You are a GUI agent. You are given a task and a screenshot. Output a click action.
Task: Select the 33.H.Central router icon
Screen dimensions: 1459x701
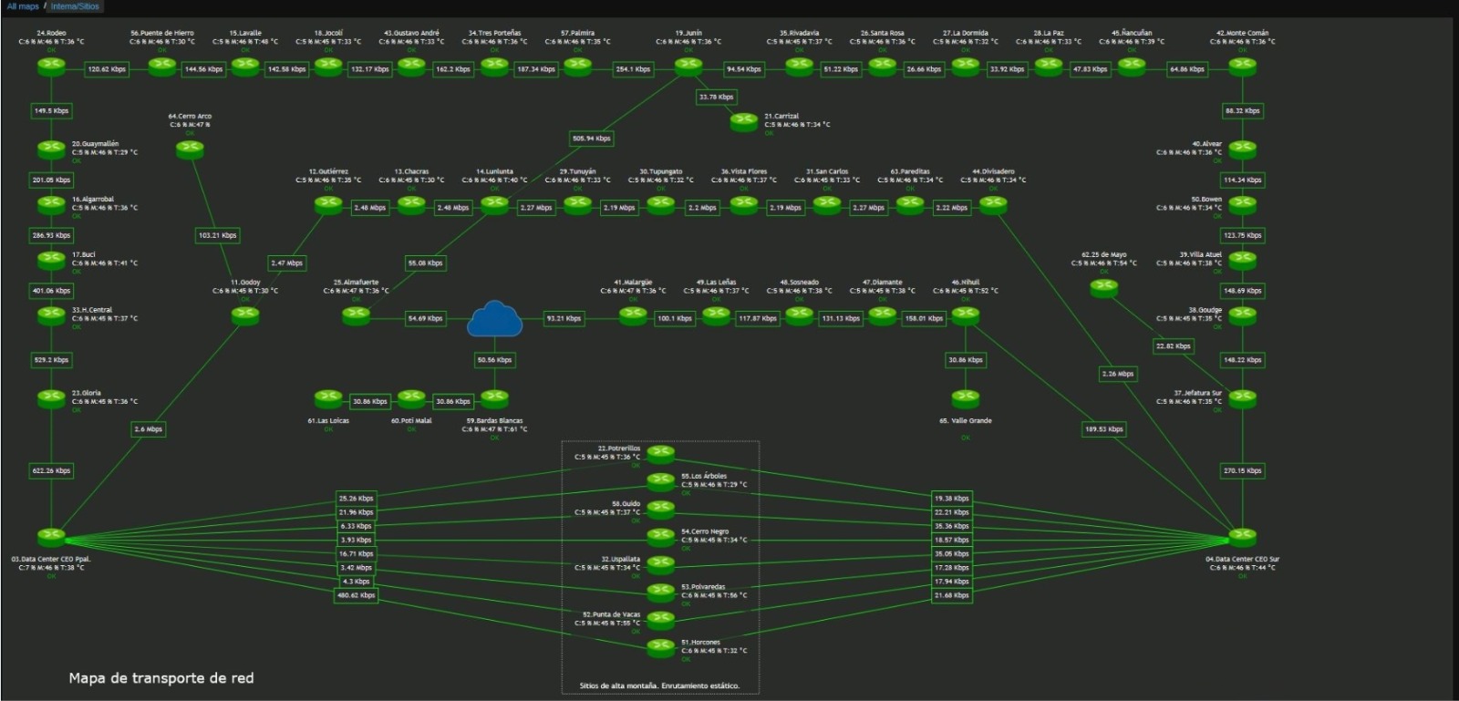51,315
